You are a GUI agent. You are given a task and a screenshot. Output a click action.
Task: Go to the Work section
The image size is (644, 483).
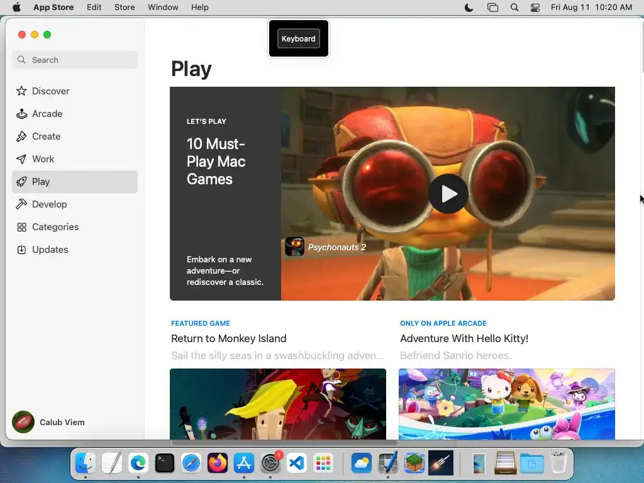(75, 159)
